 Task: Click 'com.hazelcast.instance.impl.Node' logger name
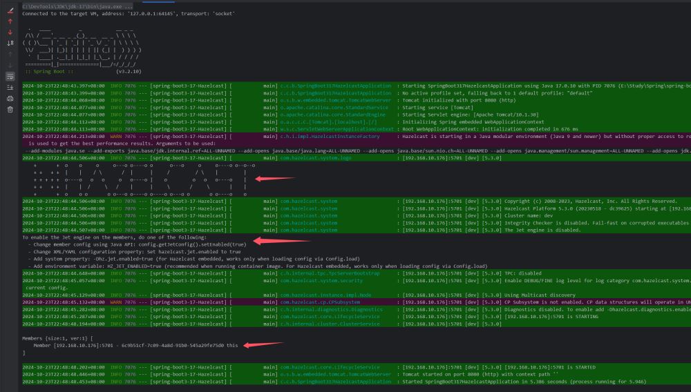pyautogui.click(x=325, y=295)
